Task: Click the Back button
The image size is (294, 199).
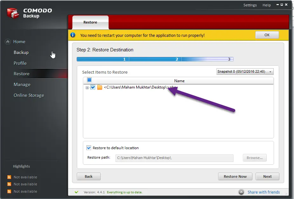Action: tap(89, 176)
